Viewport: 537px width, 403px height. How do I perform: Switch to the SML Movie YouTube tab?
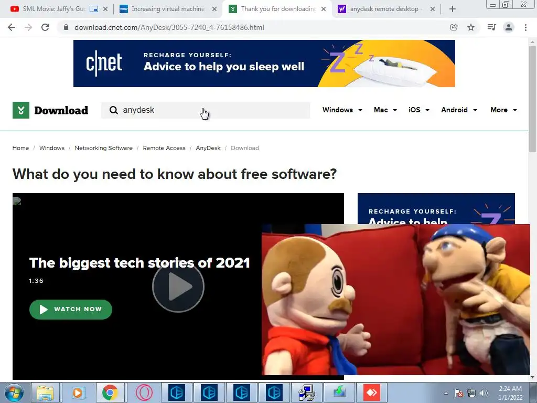coord(53,9)
